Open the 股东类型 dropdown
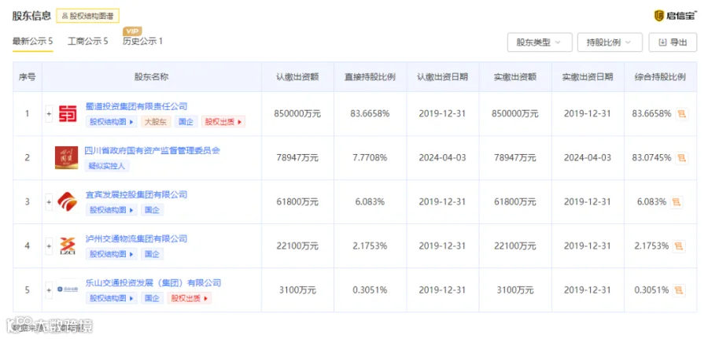This screenshot has width=708, height=339. coord(540,42)
